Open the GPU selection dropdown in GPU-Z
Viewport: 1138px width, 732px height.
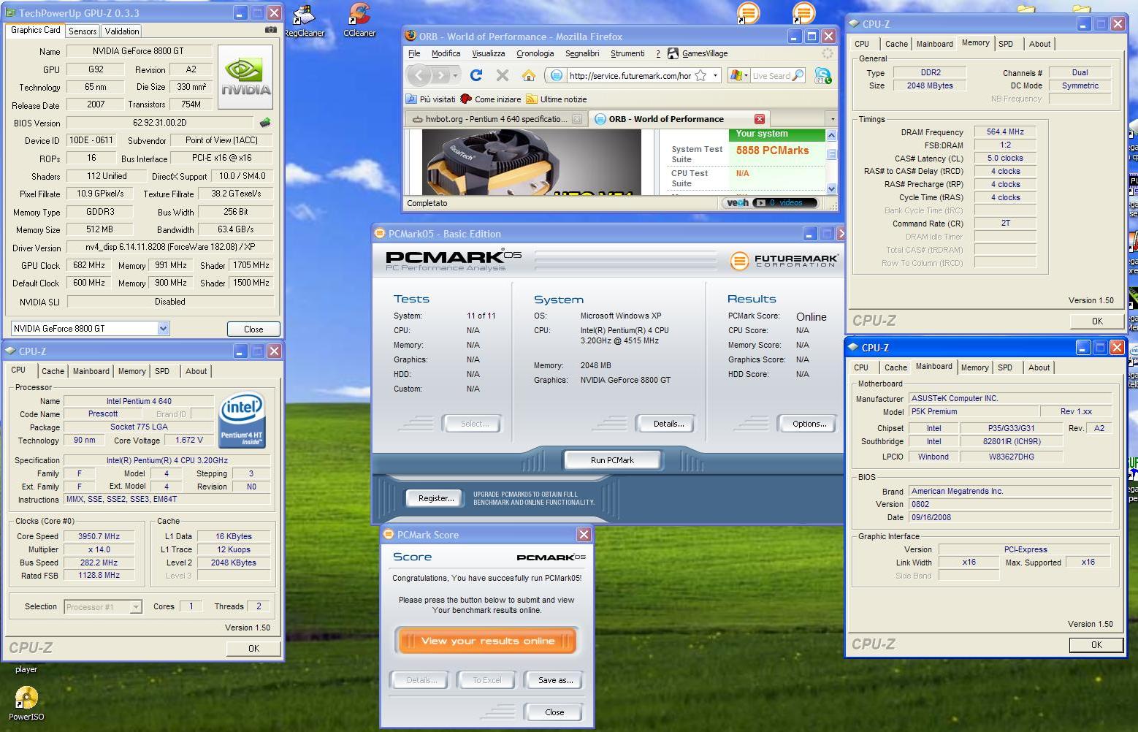tap(163, 329)
